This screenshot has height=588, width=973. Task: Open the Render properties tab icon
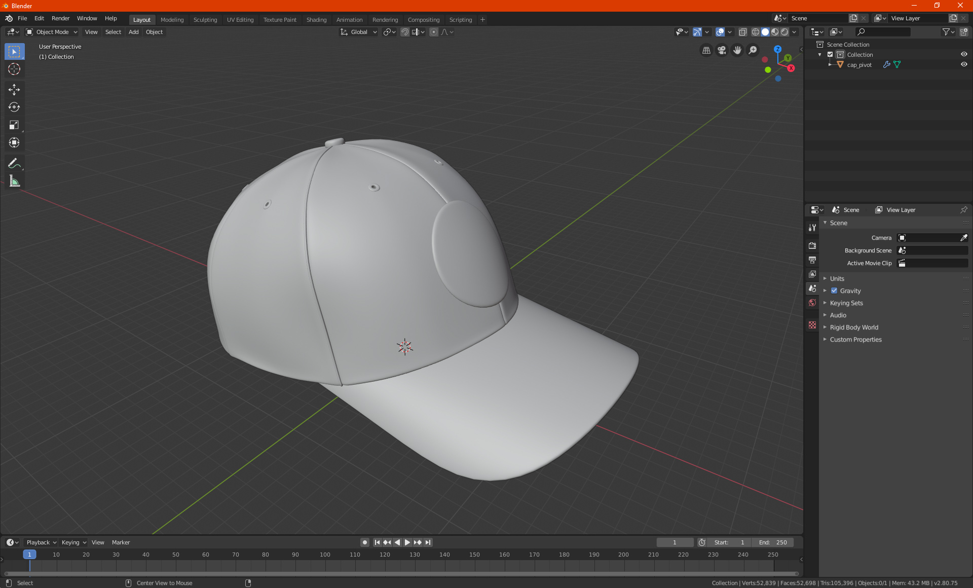pyautogui.click(x=812, y=245)
